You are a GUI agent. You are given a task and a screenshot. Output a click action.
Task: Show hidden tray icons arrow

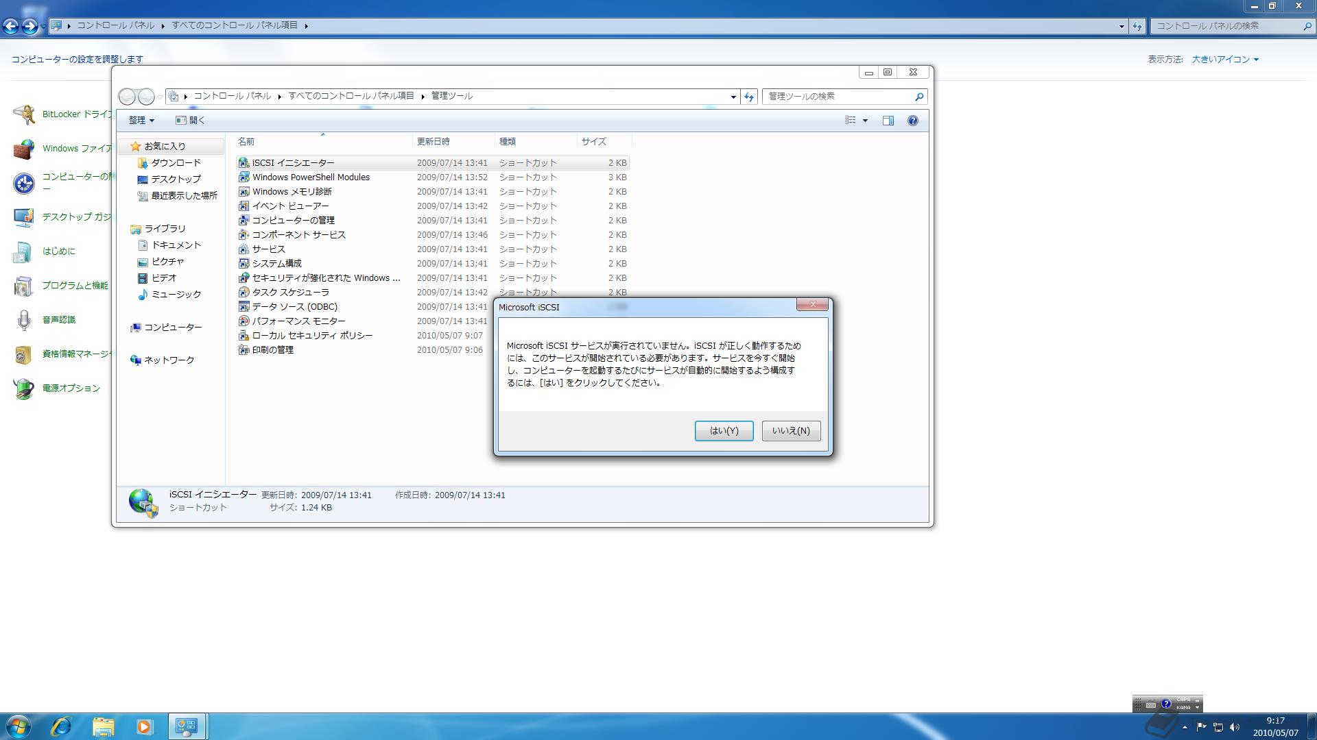tap(1185, 727)
